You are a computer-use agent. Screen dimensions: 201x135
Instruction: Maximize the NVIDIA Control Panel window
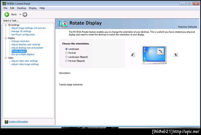click(x=189, y=4)
